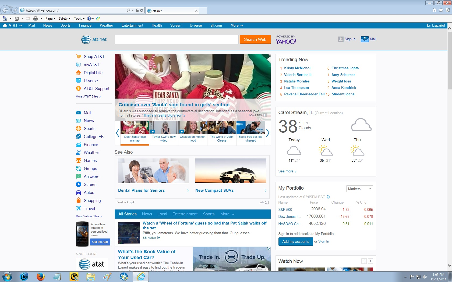Expand the More dropdown in stories tabs
Screen dimensions: 452x282
[x=227, y=214]
